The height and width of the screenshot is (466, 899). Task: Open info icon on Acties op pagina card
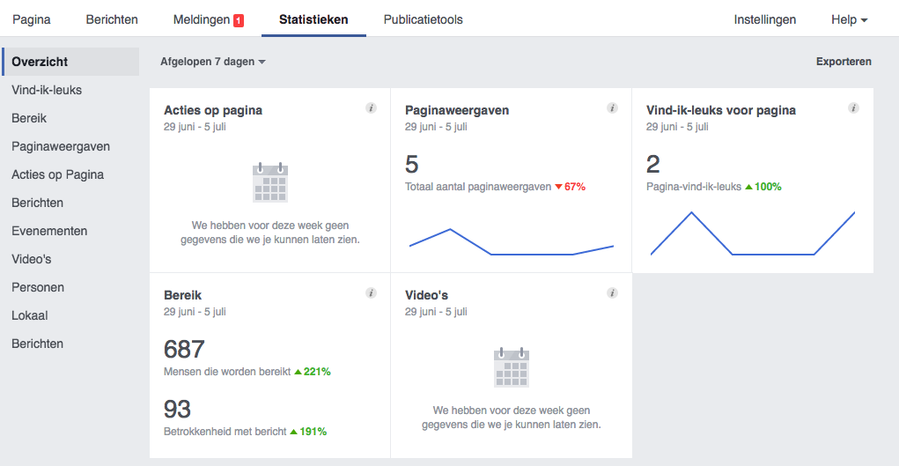click(371, 107)
